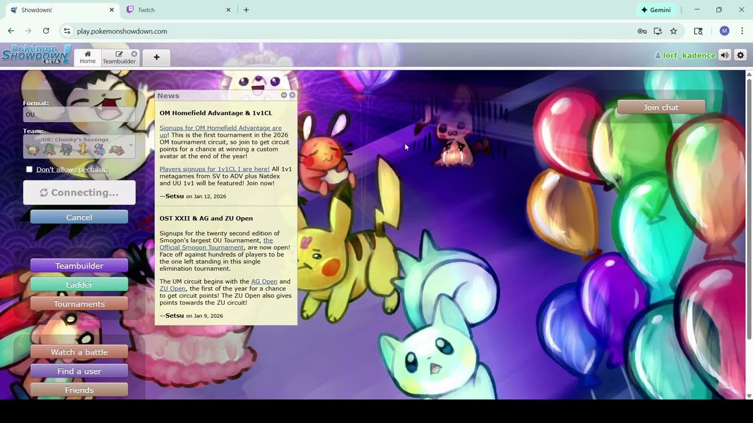Go back in browser
The height and width of the screenshot is (423, 753).
11,31
